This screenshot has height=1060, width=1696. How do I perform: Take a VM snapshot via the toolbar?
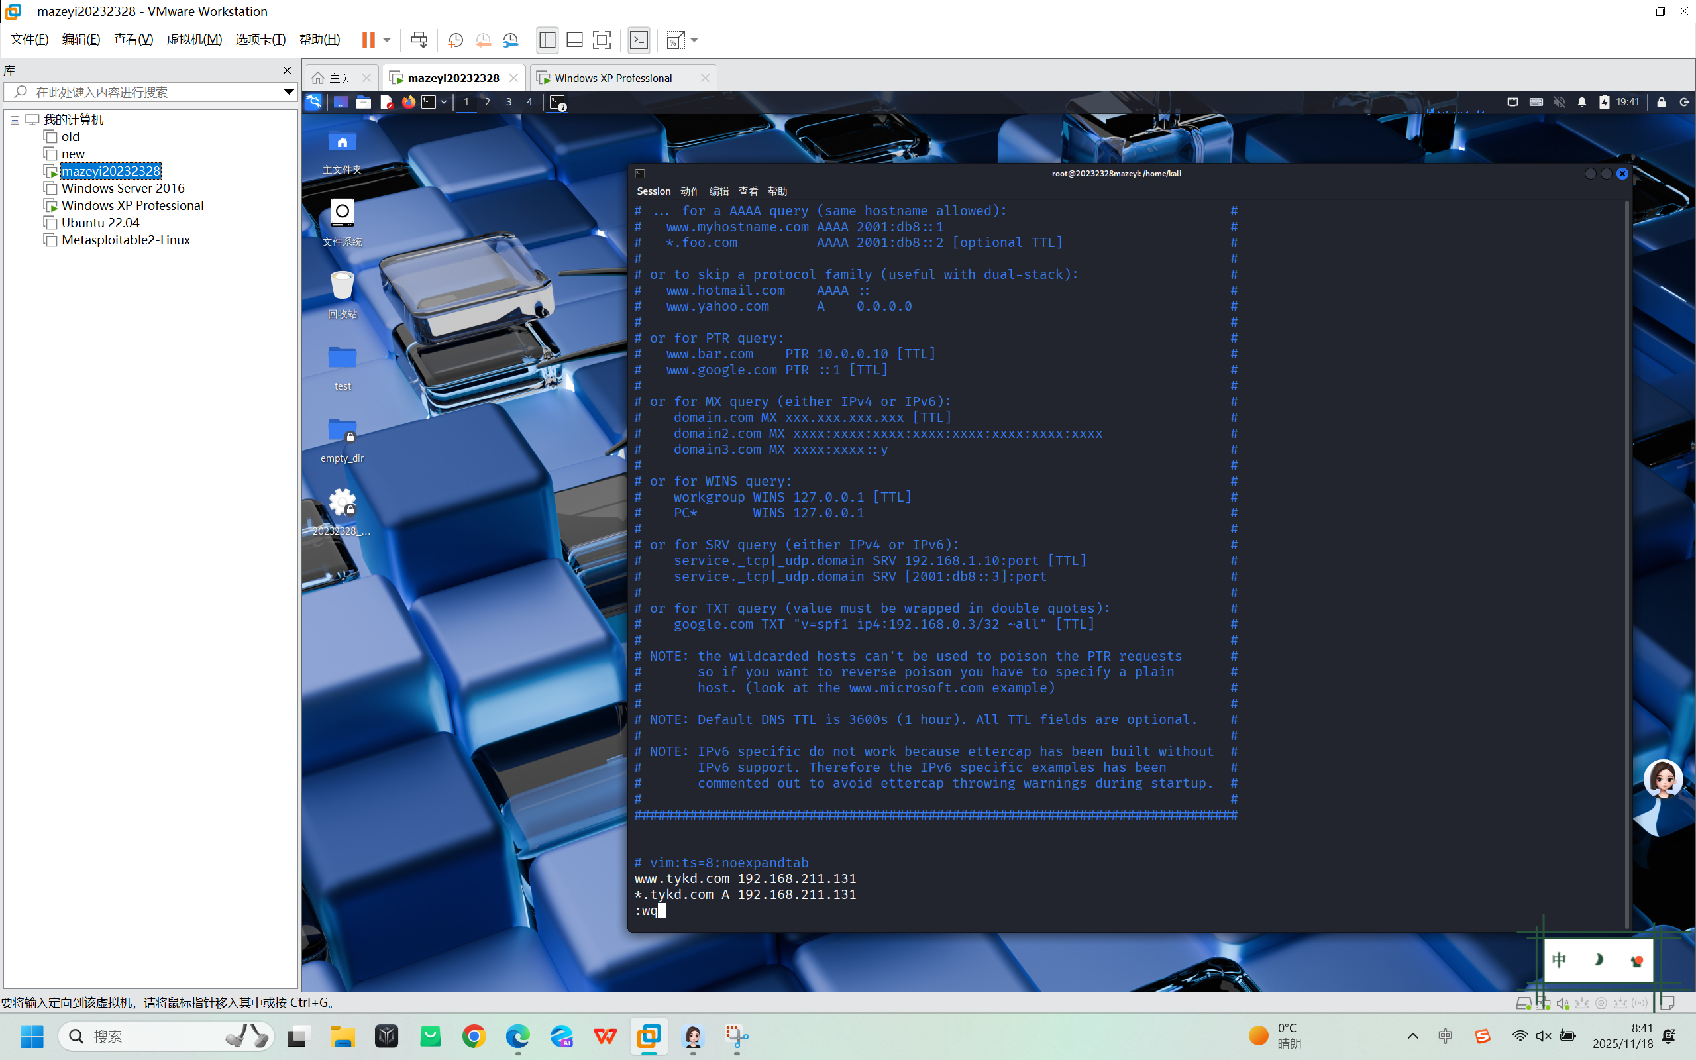pyautogui.click(x=456, y=40)
